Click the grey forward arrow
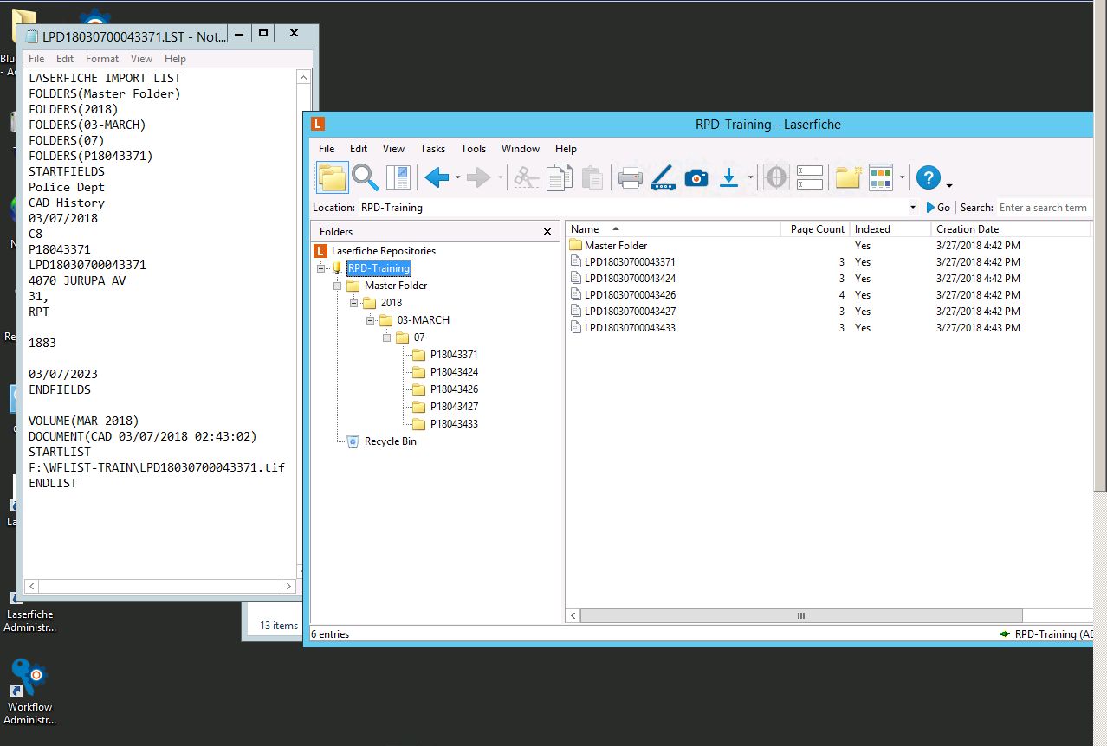Image resolution: width=1107 pixels, height=746 pixels. coord(478,177)
